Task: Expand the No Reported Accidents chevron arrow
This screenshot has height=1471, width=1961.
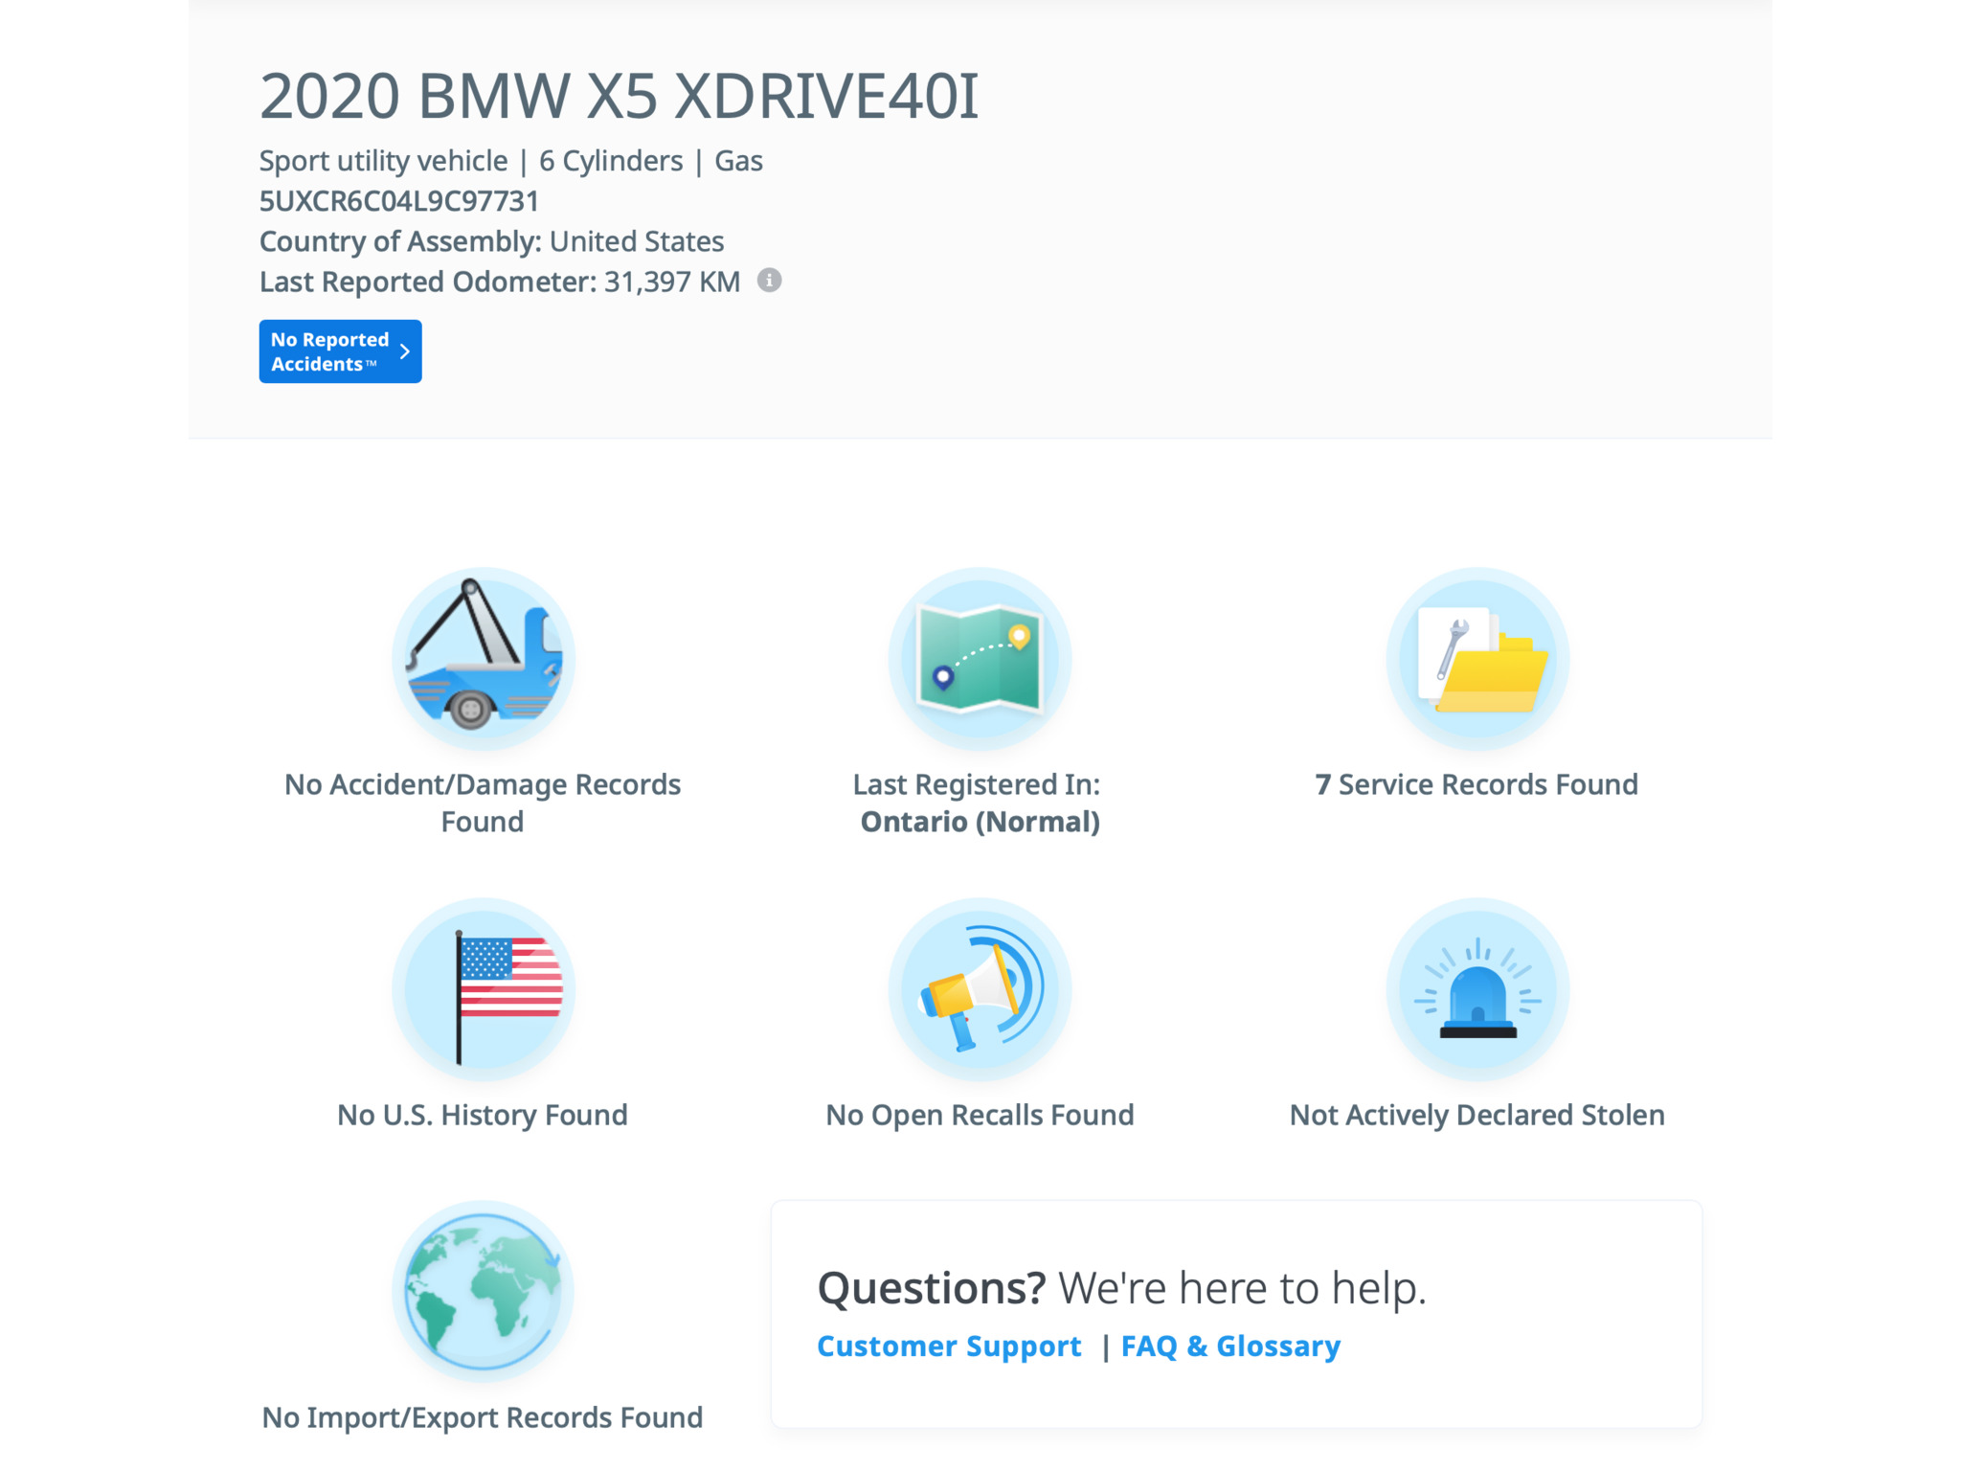Action: tap(405, 351)
